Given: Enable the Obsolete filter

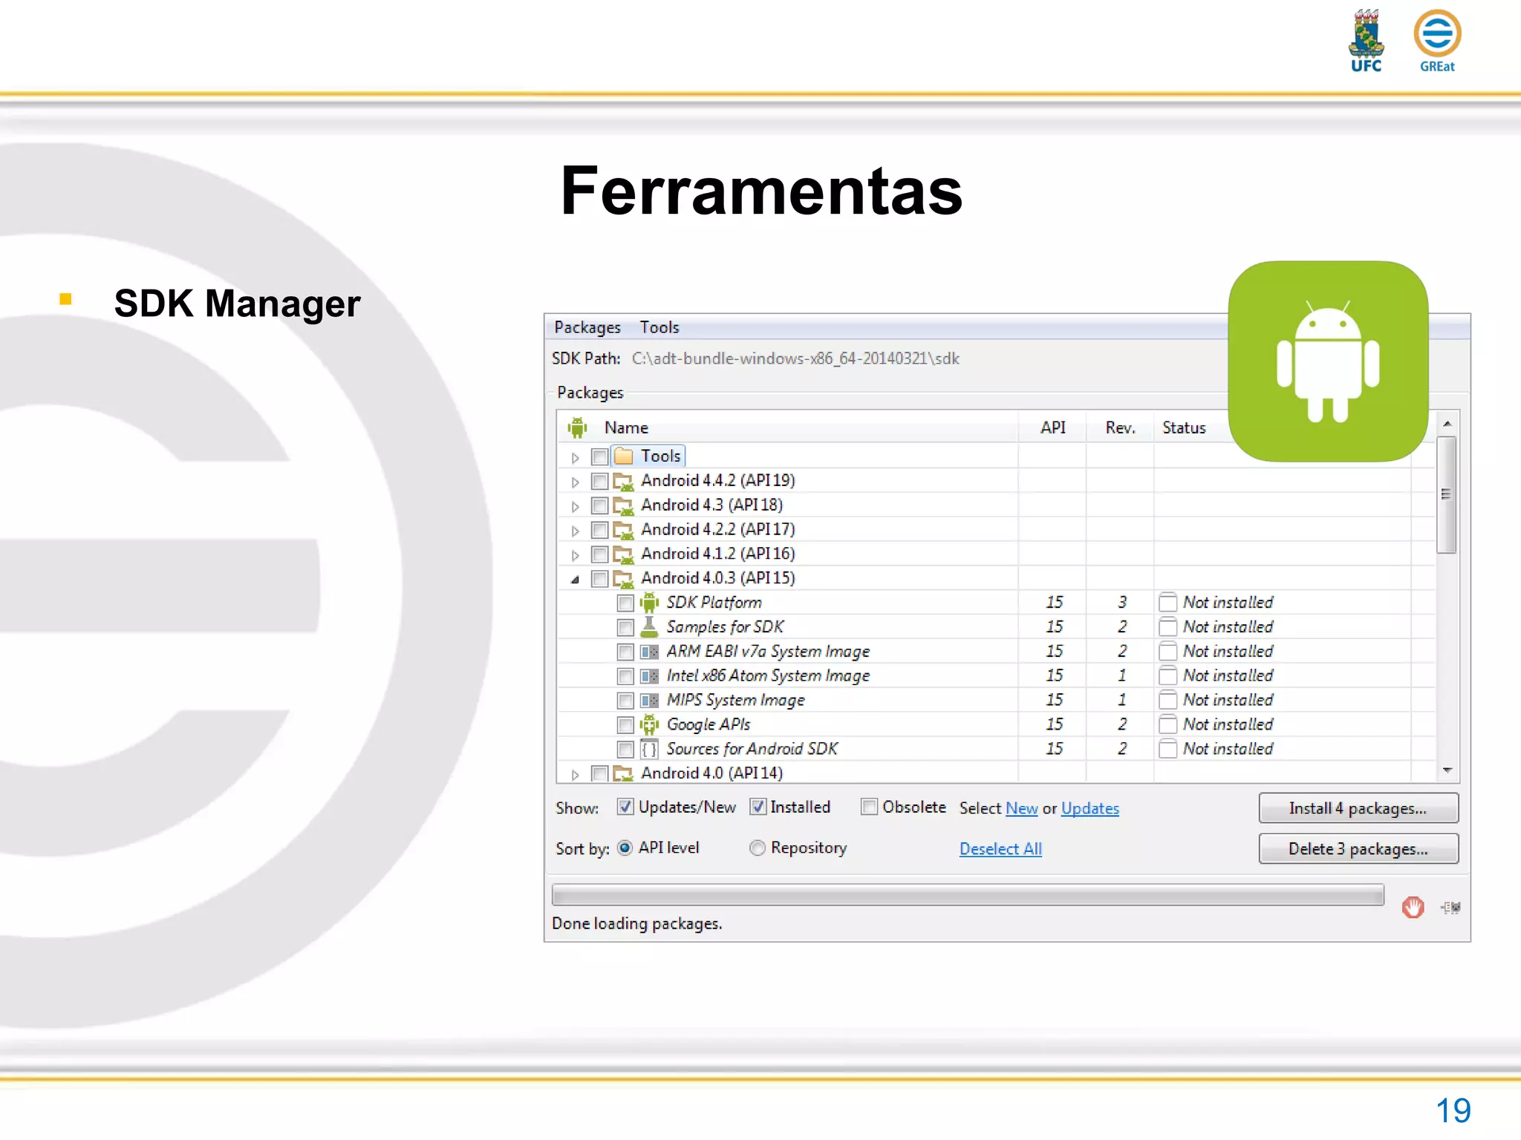Looking at the screenshot, I should click(869, 807).
